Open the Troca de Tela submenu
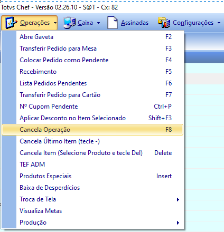The height and width of the screenshot is (232, 224). (x=92, y=199)
